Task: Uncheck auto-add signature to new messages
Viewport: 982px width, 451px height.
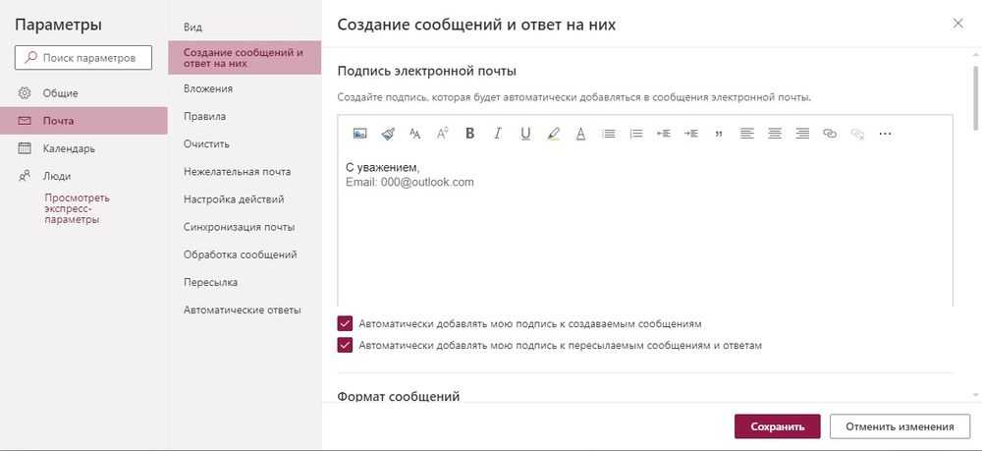Action: pyautogui.click(x=345, y=323)
